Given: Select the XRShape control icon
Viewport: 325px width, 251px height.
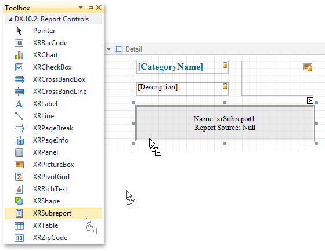Looking at the screenshot, I should pos(19,201).
